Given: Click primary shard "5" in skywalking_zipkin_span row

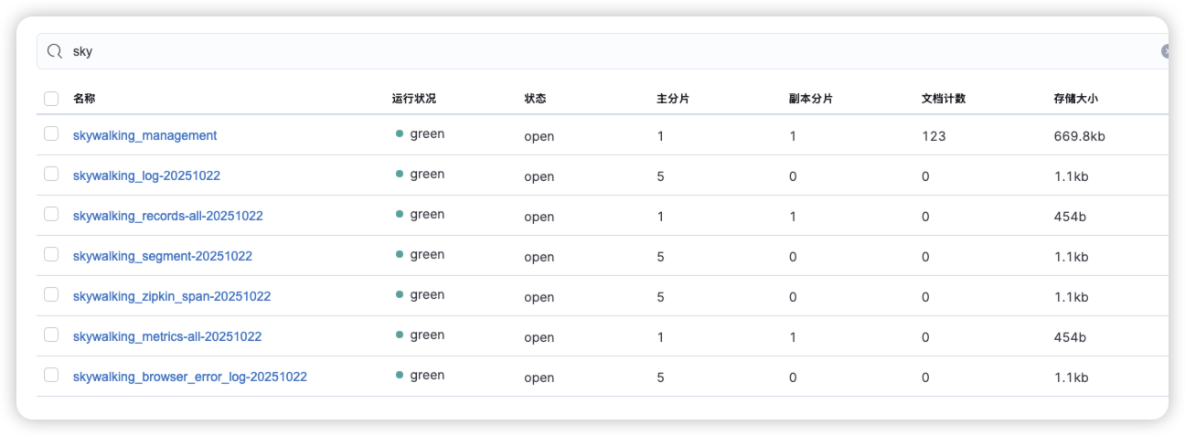Looking at the screenshot, I should 660,297.
